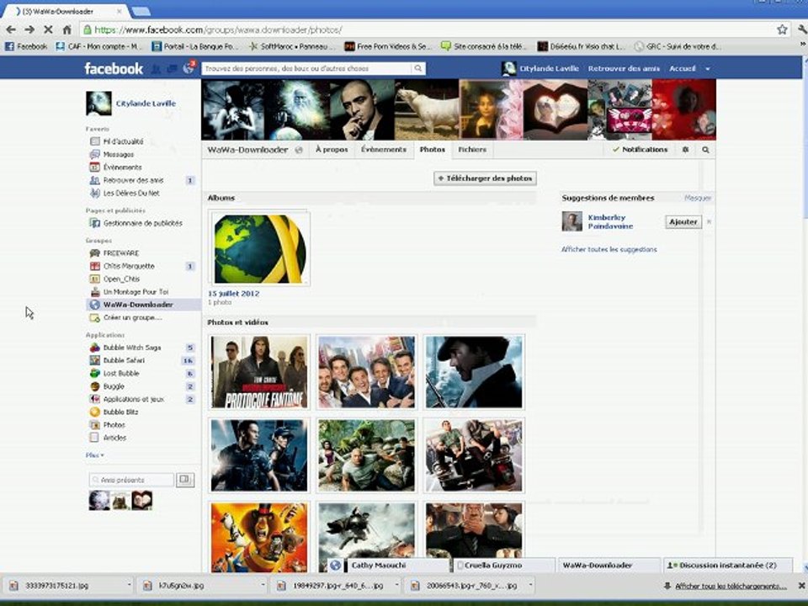Open the Protocole Fantôme movie poster photo
Viewport: 808px width, 606px height.
click(259, 371)
